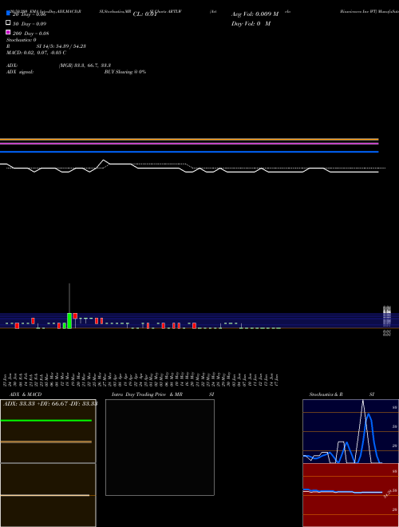This screenshot has height=527, width=399.
Task: Click the 'SI 14/3: 54.39 / 54.23' reading
Action: (x=61, y=46)
